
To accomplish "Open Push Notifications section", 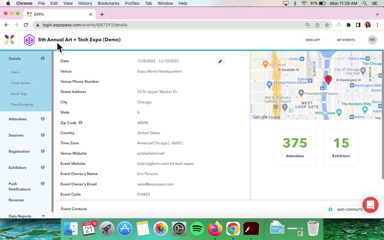I will [x=20, y=187].
